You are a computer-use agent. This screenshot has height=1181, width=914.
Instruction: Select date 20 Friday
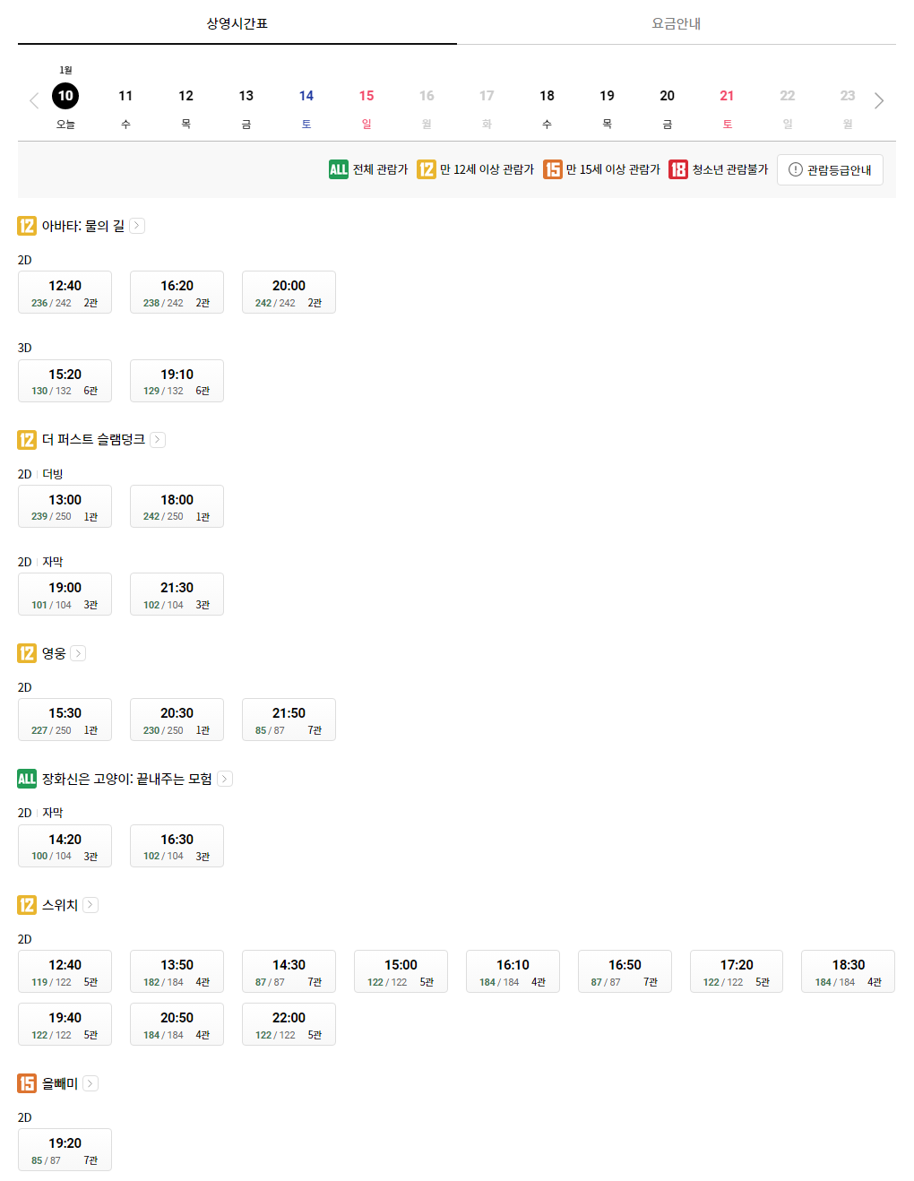coord(667,96)
